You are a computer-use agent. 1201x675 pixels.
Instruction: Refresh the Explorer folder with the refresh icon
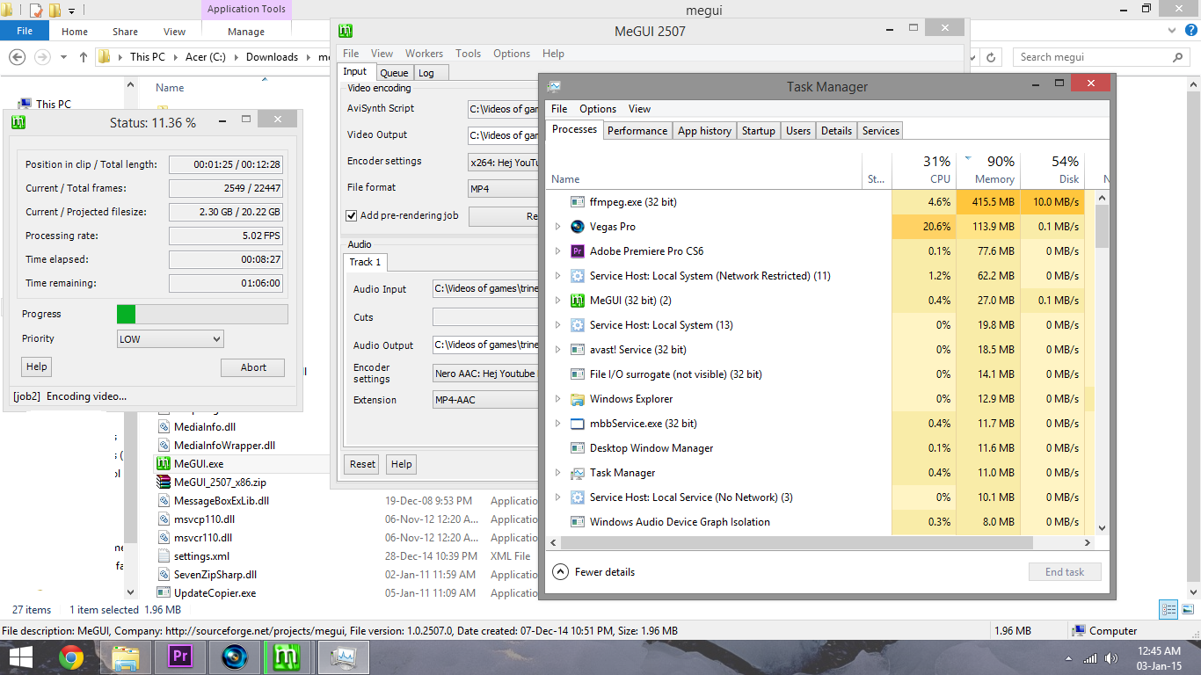(991, 57)
